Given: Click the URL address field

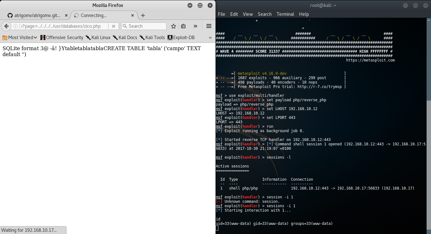Looking at the screenshot, I should coord(64,26).
